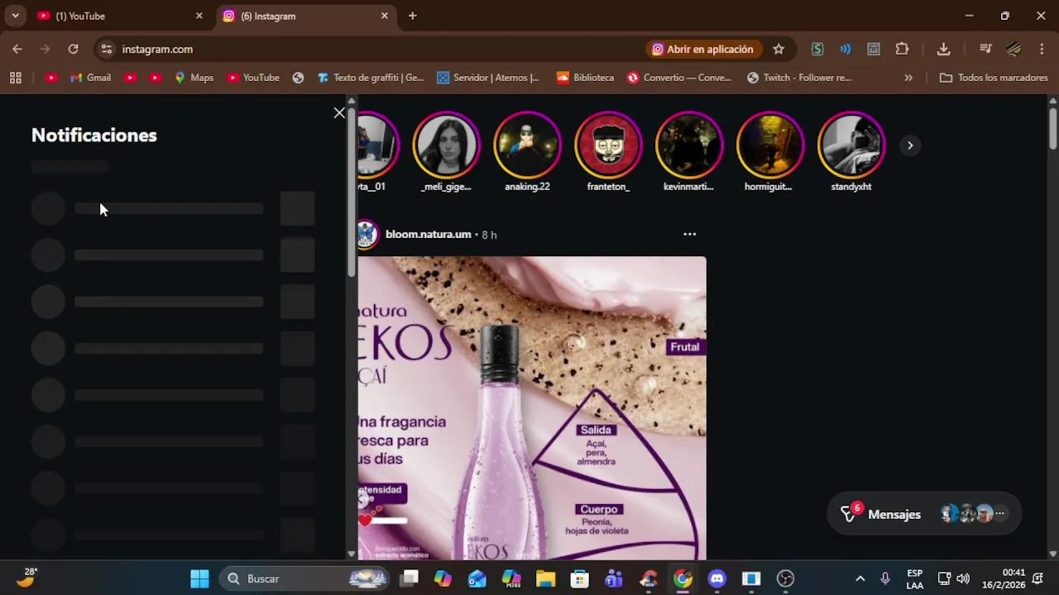Open the bloom.natura.um profile picture
Viewport: 1059px width, 595px height.
tap(368, 235)
